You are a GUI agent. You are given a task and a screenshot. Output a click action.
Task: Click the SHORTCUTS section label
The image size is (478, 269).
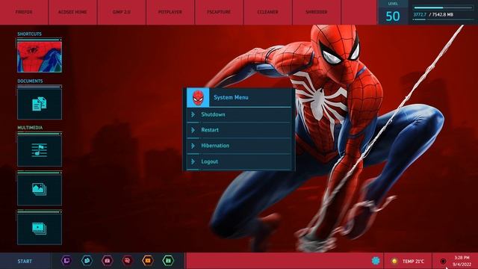pyautogui.click(x=30, y=34)
